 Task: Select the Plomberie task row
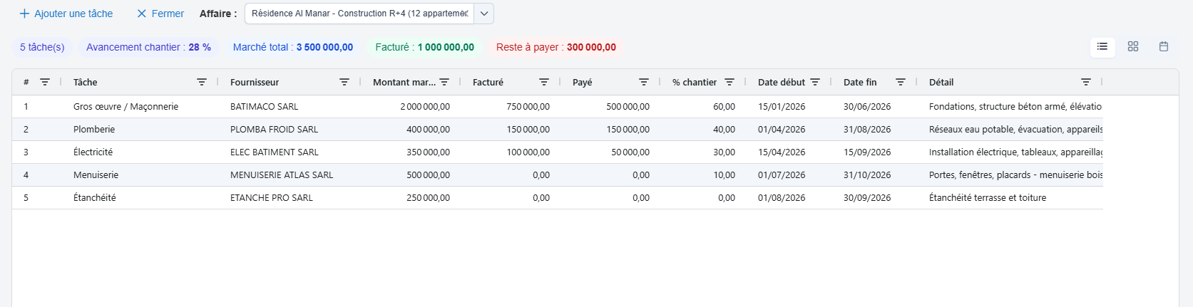[558, 129]
